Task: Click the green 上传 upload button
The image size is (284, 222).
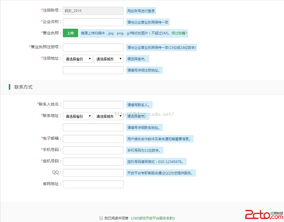Action: [71, 33]
